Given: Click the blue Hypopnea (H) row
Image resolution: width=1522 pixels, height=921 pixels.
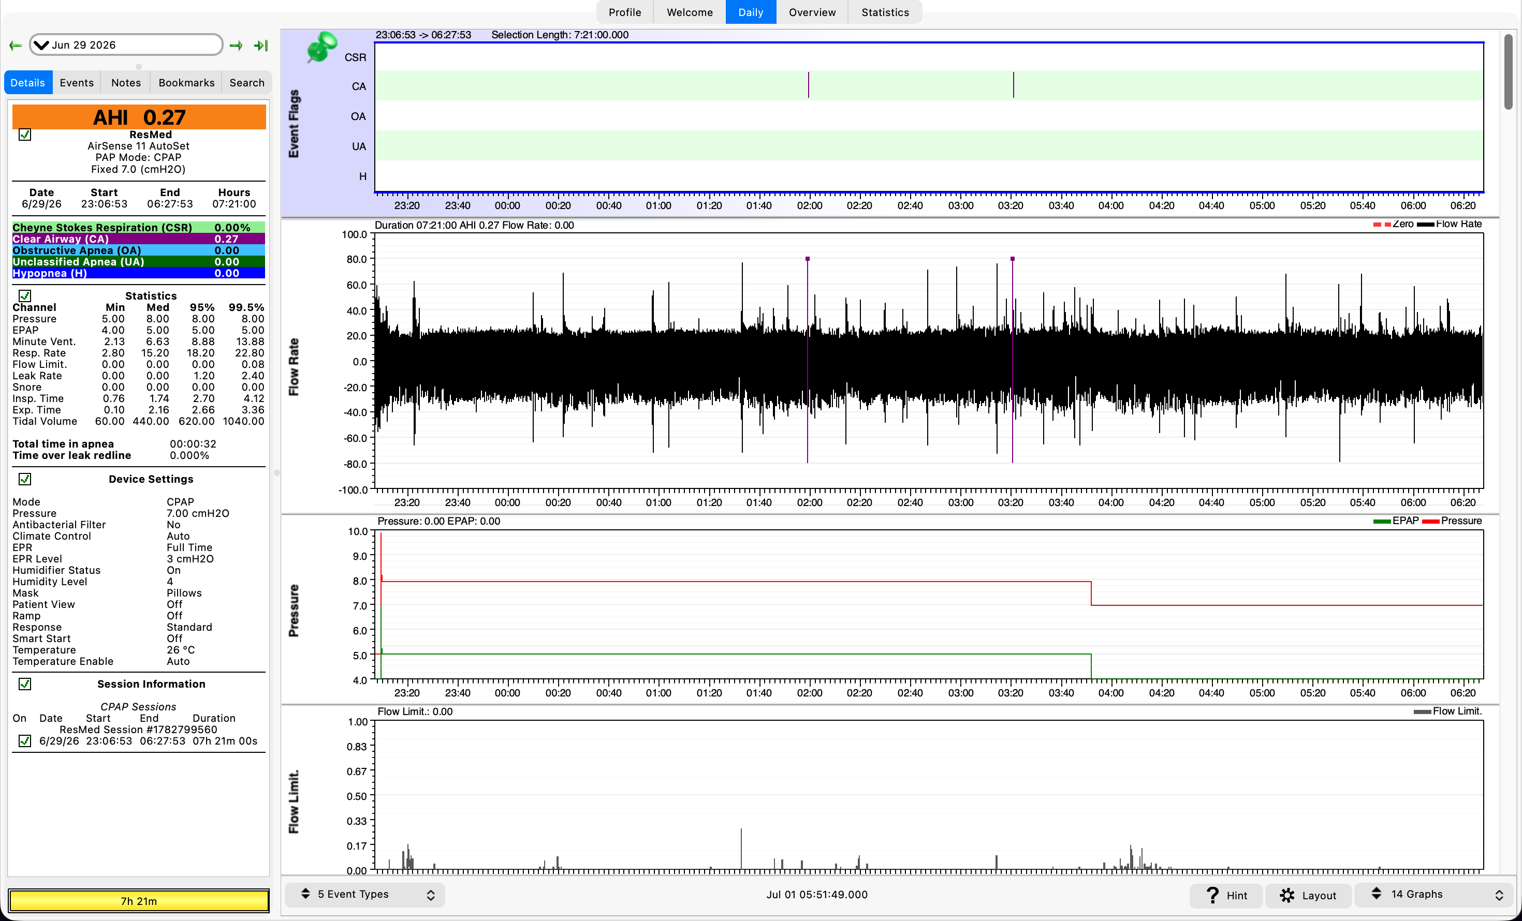Looking at the screenshot, I should (x=139, y=273).
